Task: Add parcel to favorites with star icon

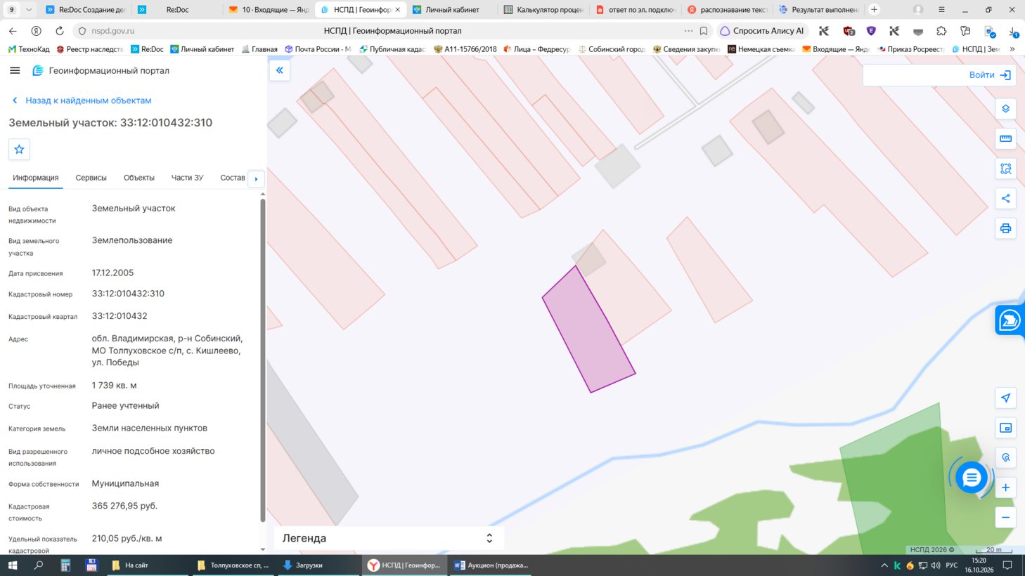Action: point(19,149)
